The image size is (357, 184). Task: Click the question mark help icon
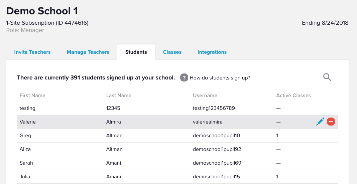click(x=184, y=77)
